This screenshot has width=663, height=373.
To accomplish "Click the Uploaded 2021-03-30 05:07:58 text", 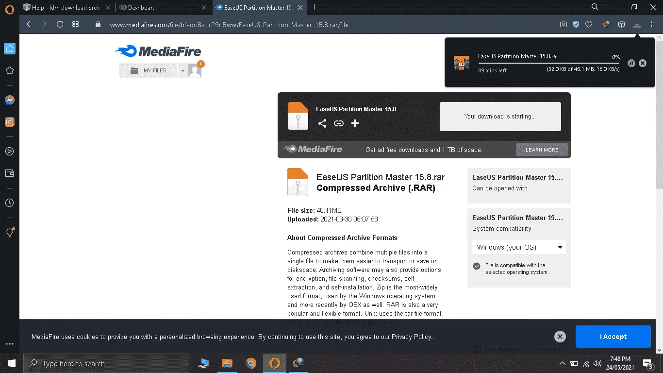I will [332, 220].
